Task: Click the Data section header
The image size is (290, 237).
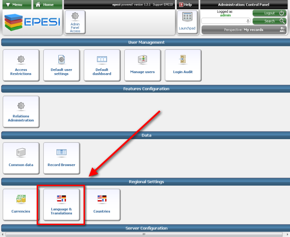Action: click(x=146, y=136)
